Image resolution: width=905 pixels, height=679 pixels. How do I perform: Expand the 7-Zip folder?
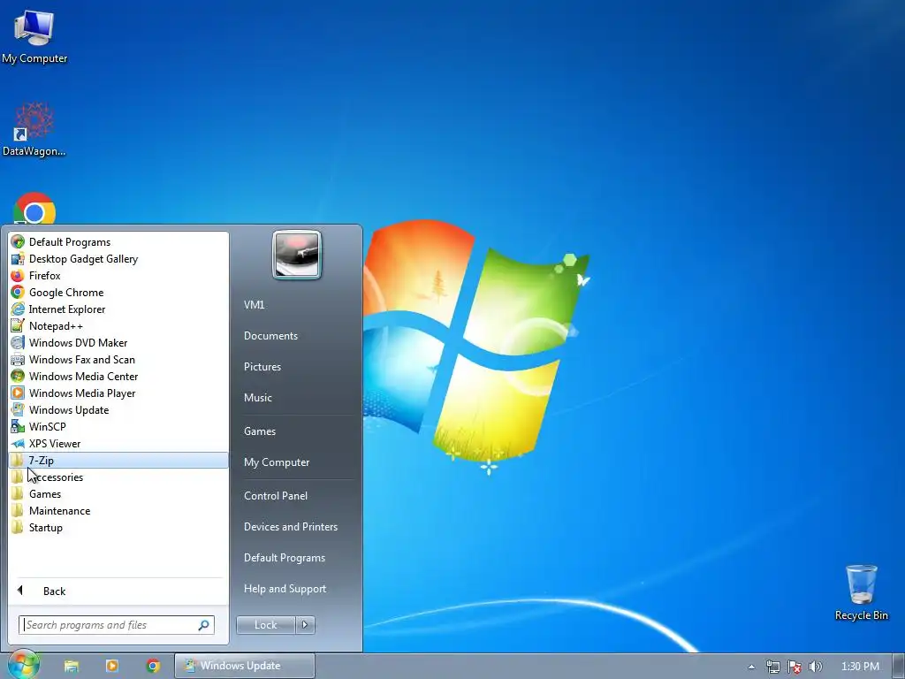119,460
